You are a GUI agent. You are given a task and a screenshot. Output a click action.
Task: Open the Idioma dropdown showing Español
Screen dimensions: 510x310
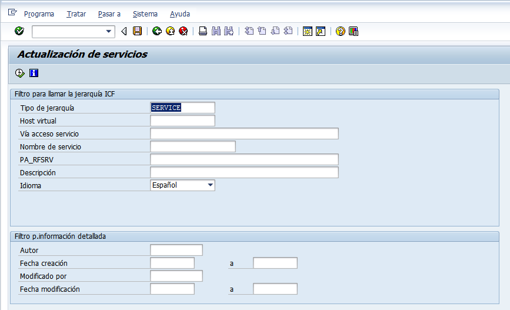pos(210,185)
